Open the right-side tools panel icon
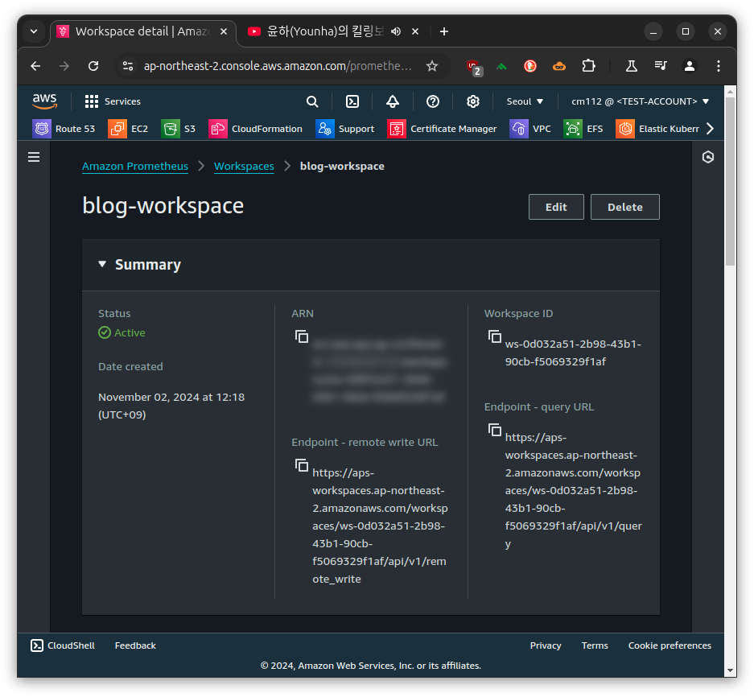 tap(708, 157)
